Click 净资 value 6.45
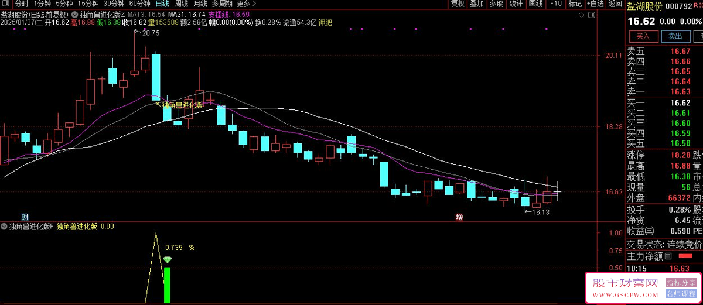Screen dimensions: 703x305 (682, 220)
